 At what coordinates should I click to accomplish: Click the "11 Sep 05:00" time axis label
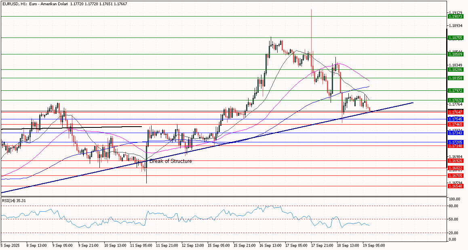click(141, 246)
